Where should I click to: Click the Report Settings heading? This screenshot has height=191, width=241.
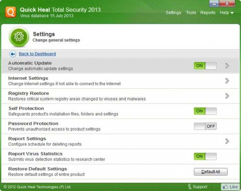point(27,139)
